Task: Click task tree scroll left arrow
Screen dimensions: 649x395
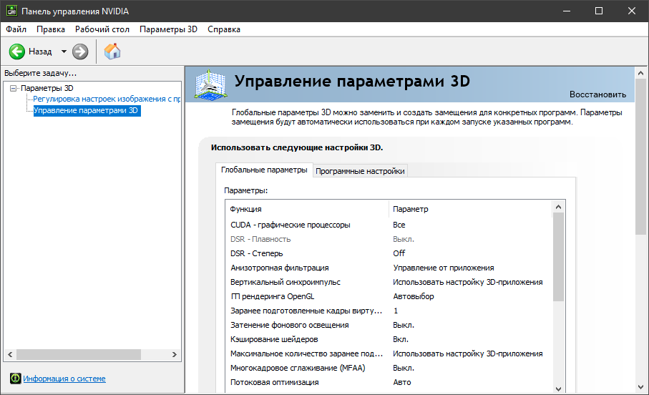Action: (x=10, y=354)
